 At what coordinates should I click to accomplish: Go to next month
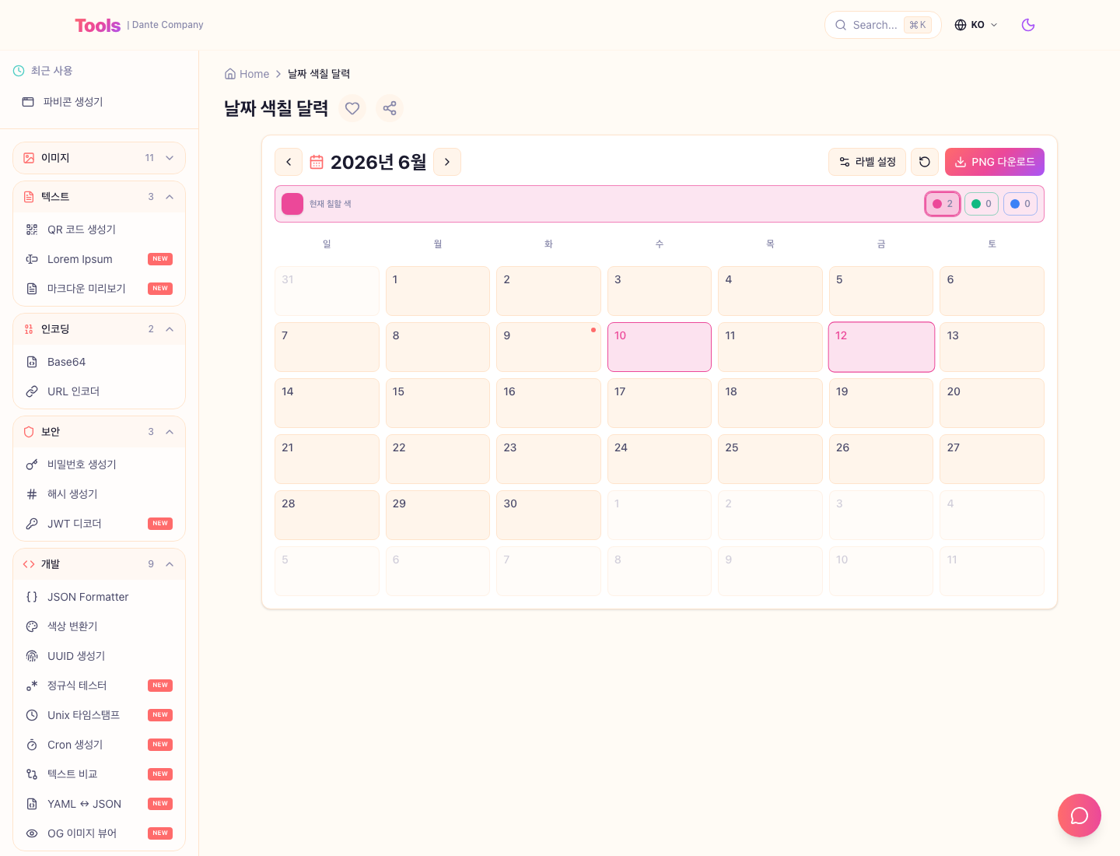click(447, 162)
